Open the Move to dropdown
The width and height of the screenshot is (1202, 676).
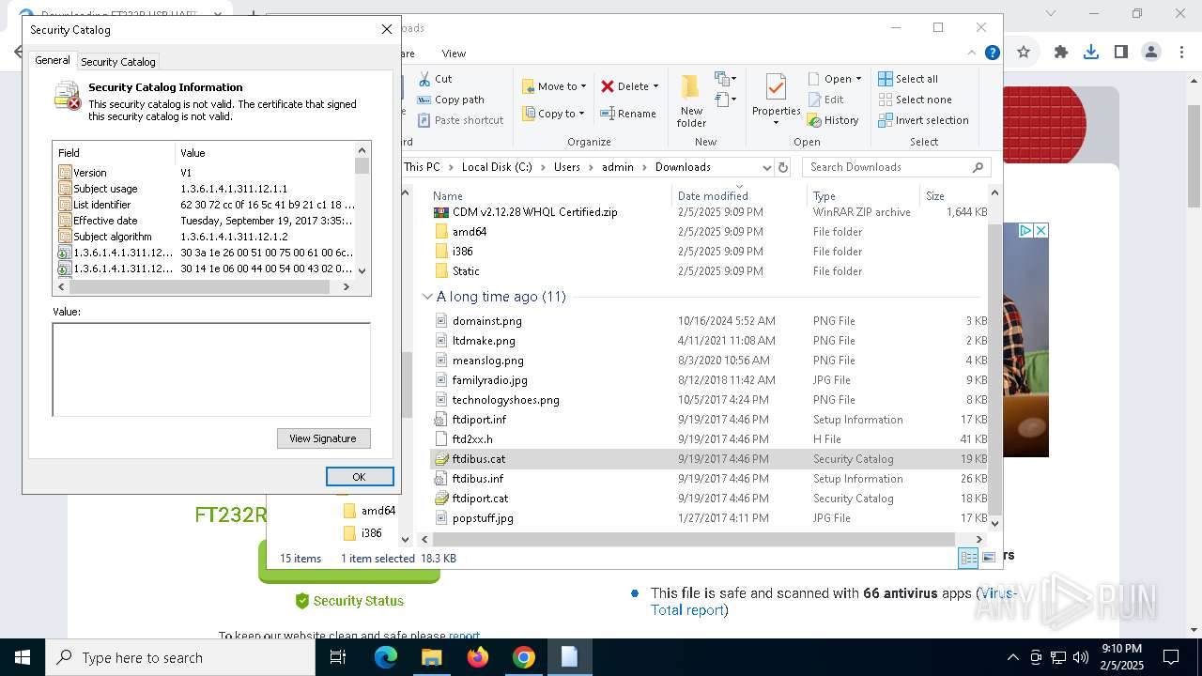(x=554, y=86)
